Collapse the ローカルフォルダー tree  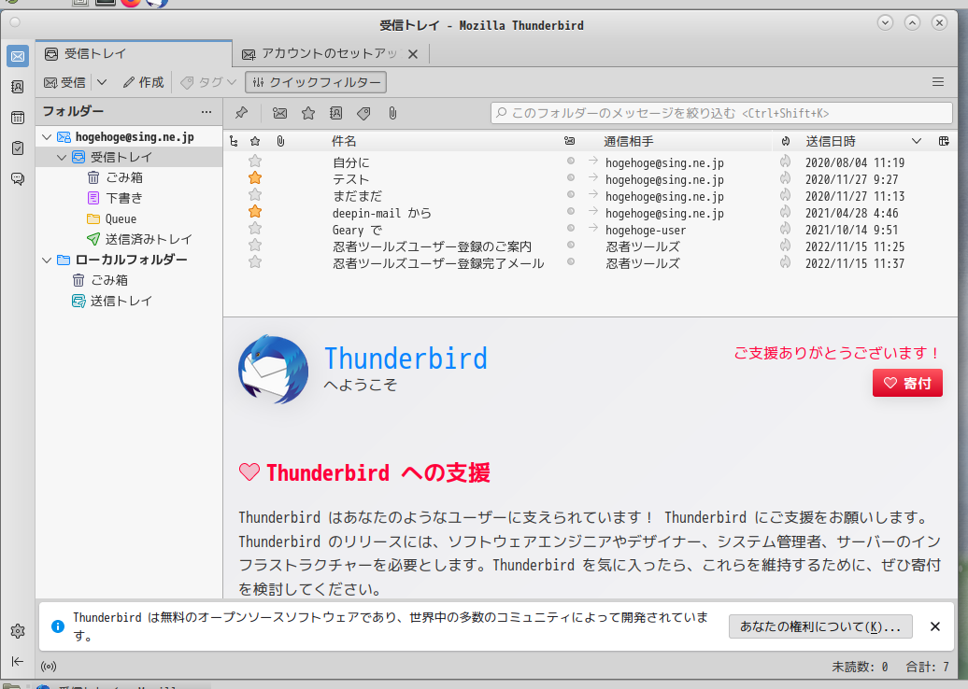pos(47,260)
